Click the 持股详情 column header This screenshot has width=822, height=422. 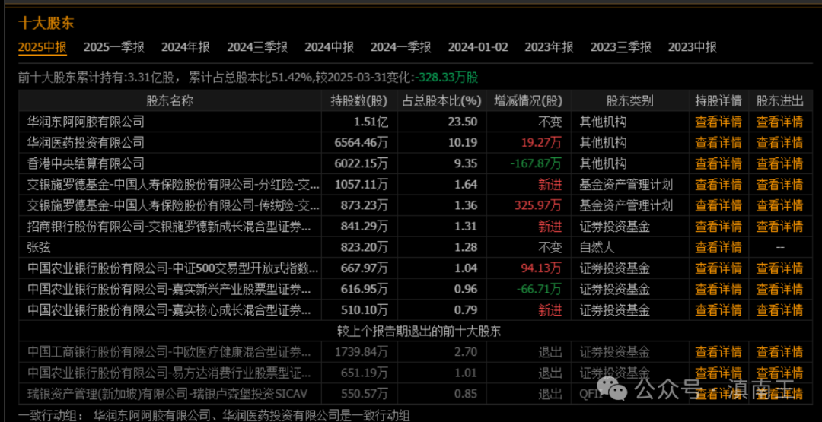(718, 101)
